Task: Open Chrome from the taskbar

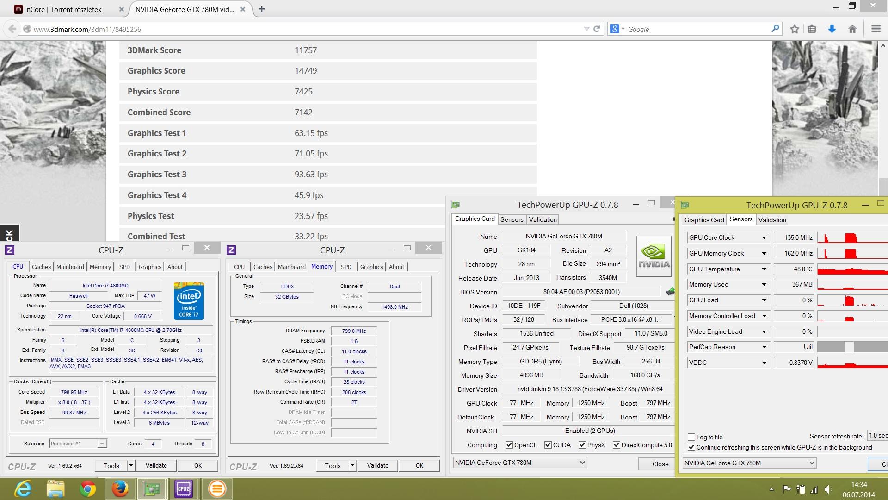Action: 87,488
